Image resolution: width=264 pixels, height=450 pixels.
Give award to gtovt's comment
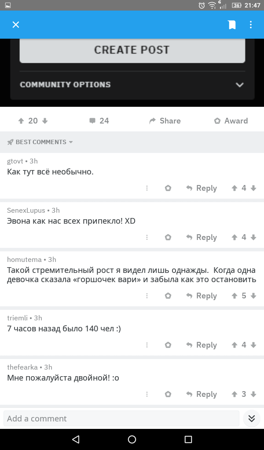pos(168,188)
